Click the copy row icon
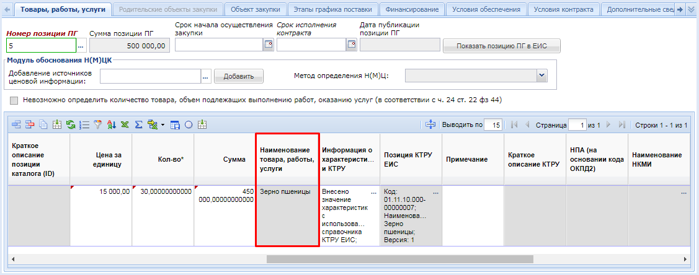Viewport: 699px width, 275px height. point(43,124)
